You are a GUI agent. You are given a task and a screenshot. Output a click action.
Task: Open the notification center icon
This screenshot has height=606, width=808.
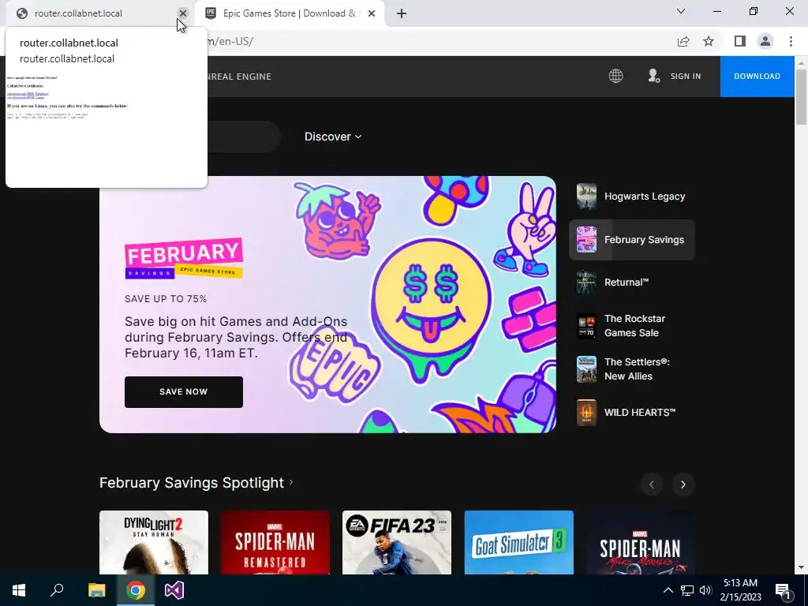(x=783, y=591)
